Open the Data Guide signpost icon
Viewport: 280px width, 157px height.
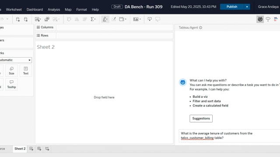point(268,19)
